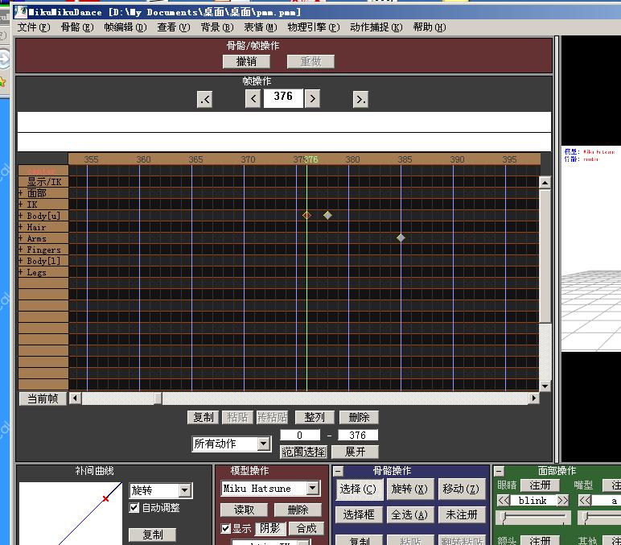Click the 撤销 undo button
The width and height of the screenshot is (621, 545).
[246, 61]
